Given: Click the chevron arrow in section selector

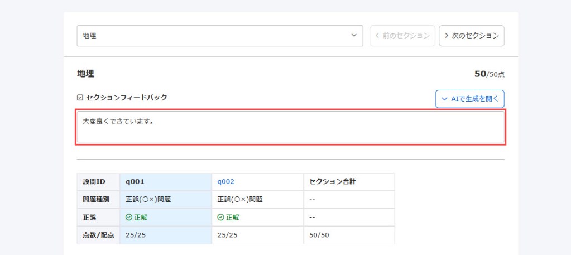Looking at the screenshot, I should [354, 36].
